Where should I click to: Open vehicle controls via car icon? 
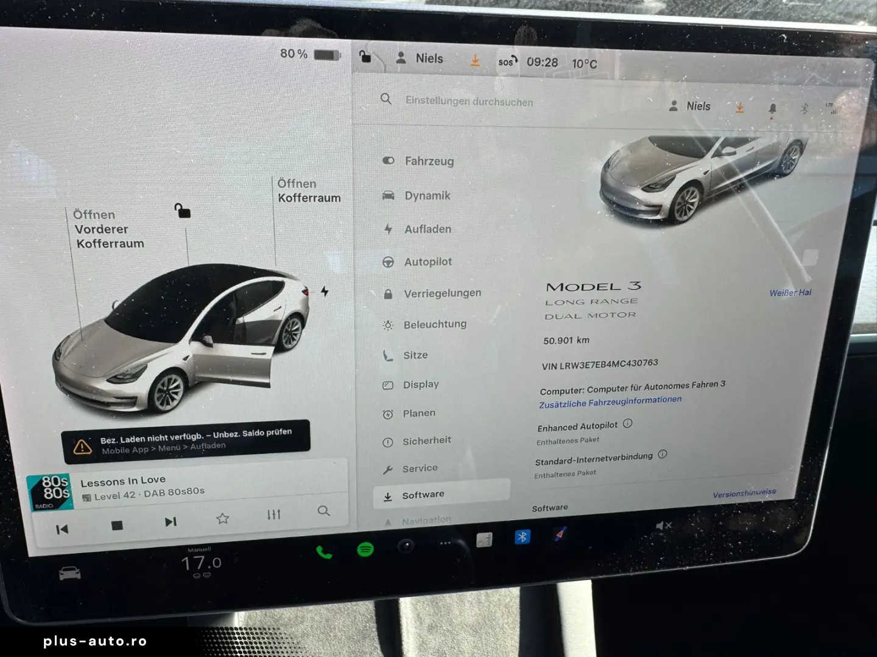click(x=69, y=572)
